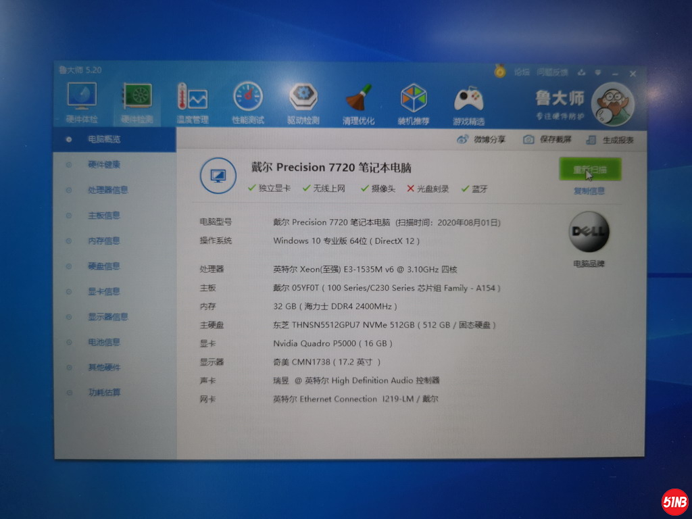Image resolution: width=692 pixels, height=519 pixels.
Task: Click the 电脑型号 row label
Action: (216, 222)
